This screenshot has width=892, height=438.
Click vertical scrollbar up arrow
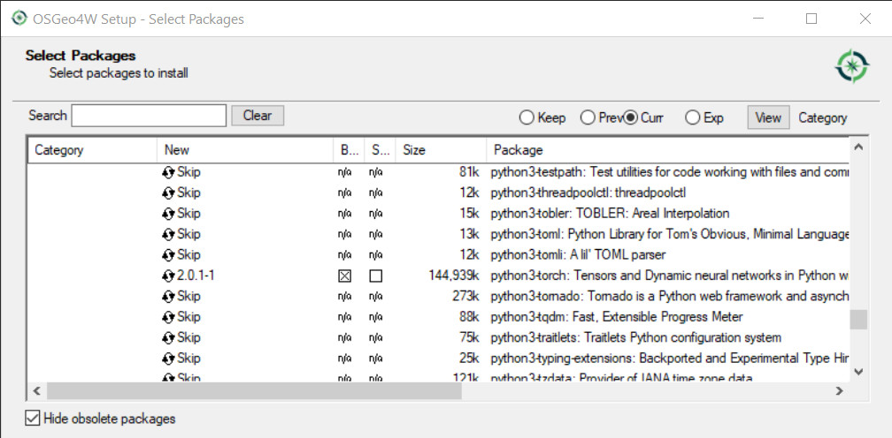858,147
